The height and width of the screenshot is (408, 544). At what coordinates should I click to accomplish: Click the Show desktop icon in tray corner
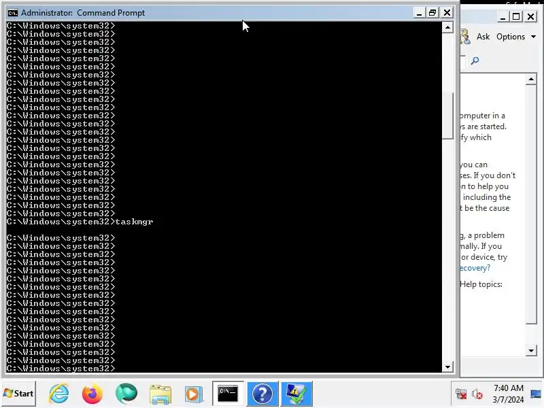click(537, 394)
